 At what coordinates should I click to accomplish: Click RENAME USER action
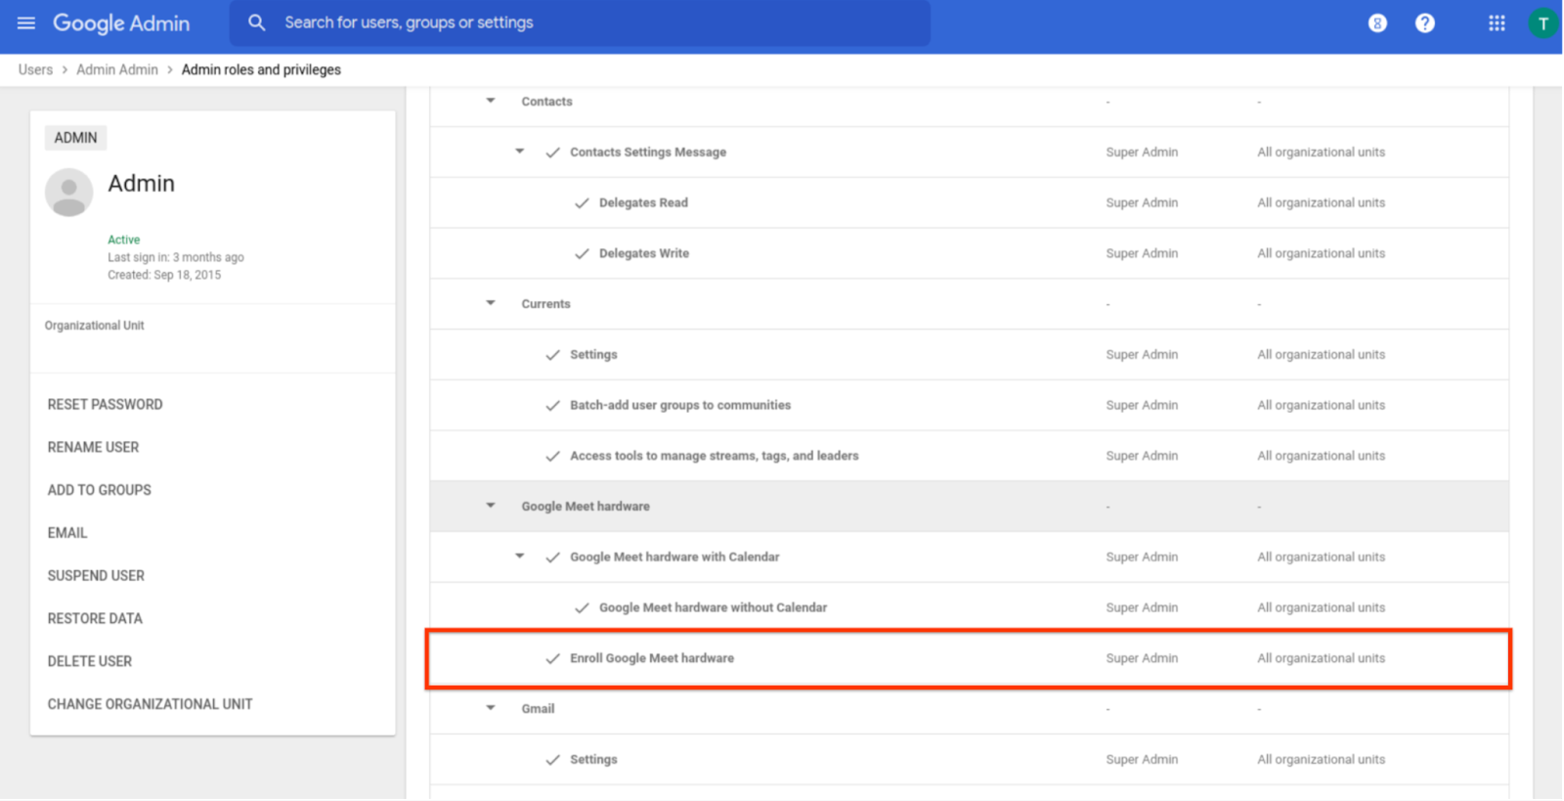pyautogui.click(x=93, y=447)
